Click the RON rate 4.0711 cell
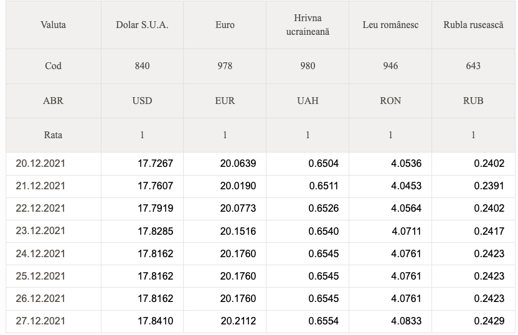The height and width of the screenshot is (335, 518). click(390, 231)
